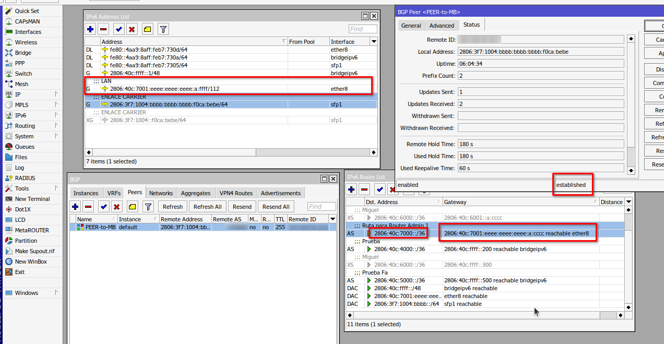The width and height of the screenshot is (664, 344).
Task: Disable selected address with the red X
Action: [x=132, y=29]
